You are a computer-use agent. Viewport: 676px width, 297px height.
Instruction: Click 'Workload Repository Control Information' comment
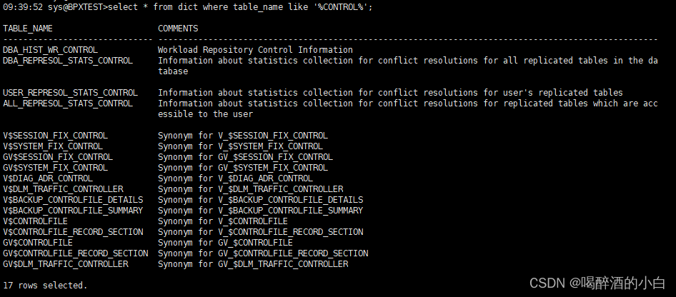[255, 50]
